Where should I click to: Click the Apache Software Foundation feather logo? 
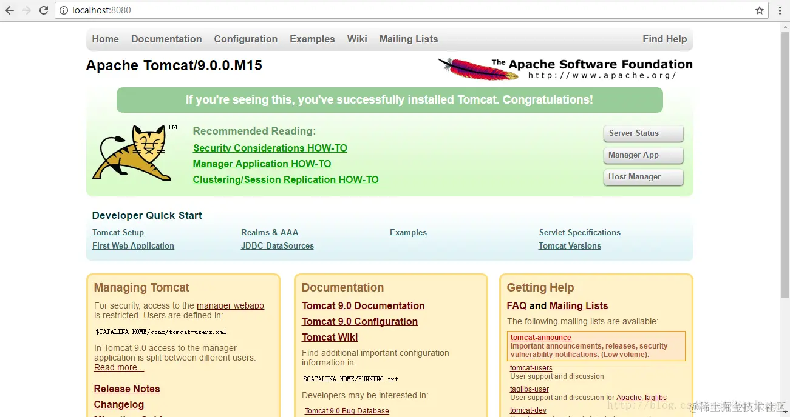click(565, 68)
